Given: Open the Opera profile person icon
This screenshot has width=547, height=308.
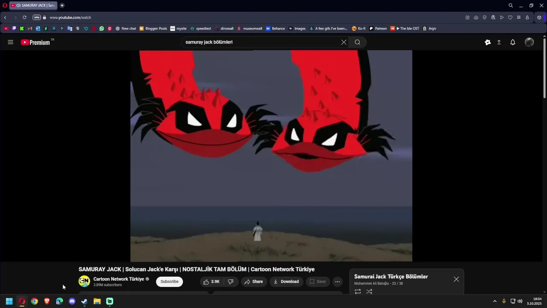Looking at the screenshot, I should click(x=527, y=18).
